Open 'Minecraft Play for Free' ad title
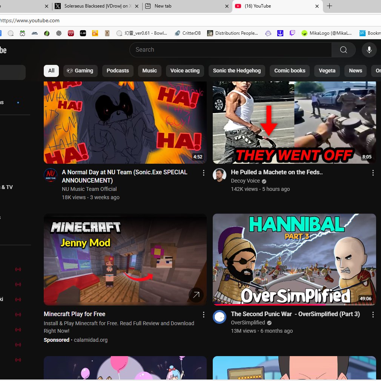The width and height of the screenshot is (381, 381). click(74, 314)
